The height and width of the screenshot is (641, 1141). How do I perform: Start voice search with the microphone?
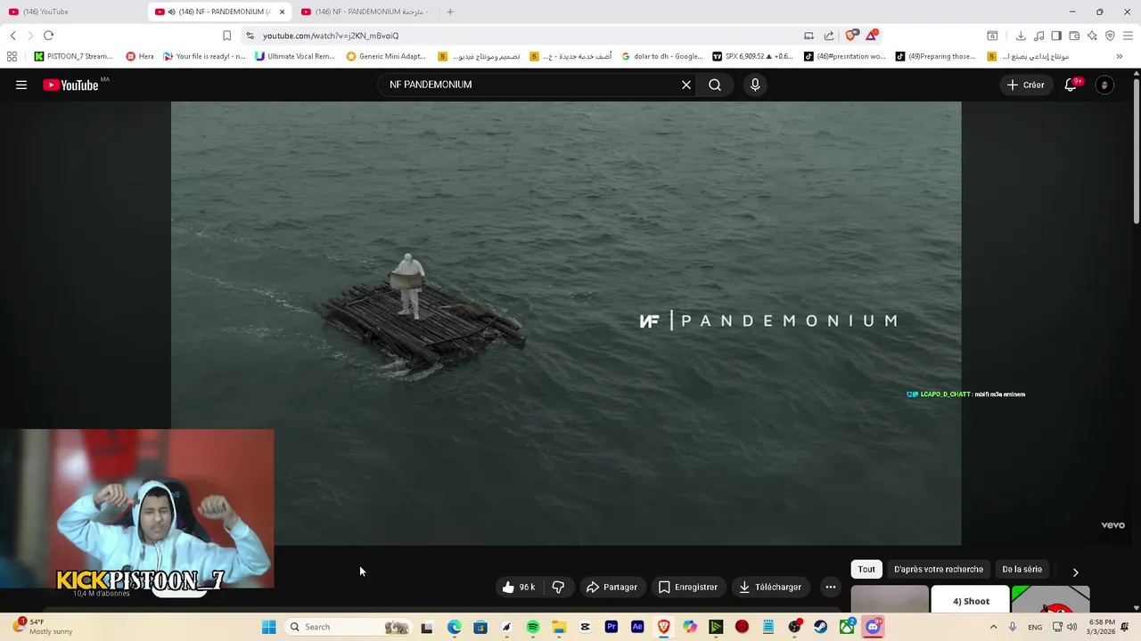click(x=755, y=85)
